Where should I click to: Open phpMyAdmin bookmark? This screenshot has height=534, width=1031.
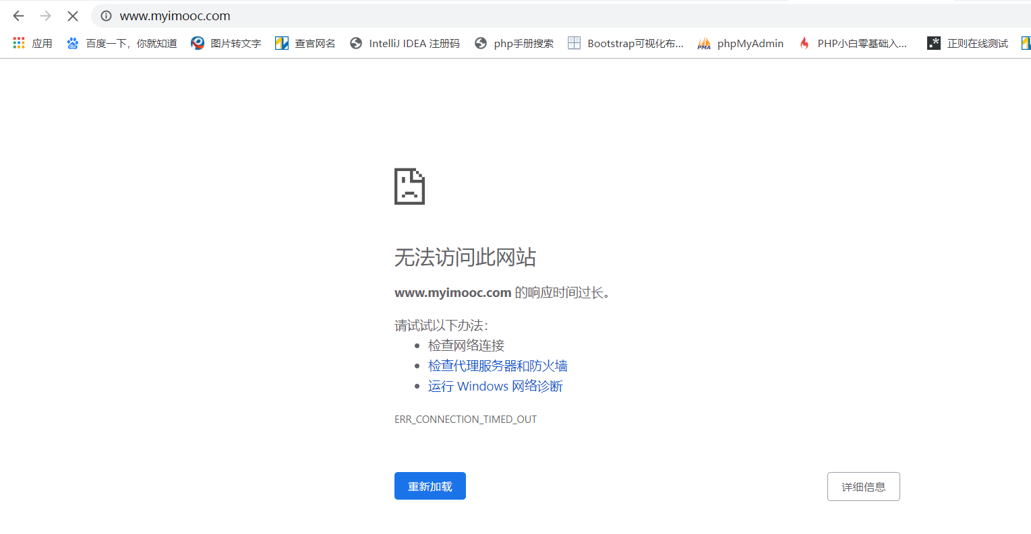coord(750,43)
